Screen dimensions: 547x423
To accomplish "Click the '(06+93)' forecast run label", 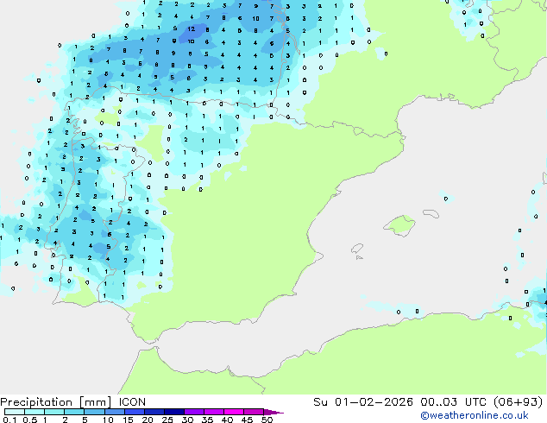I will pyautogui.click(x=518, y=402).
